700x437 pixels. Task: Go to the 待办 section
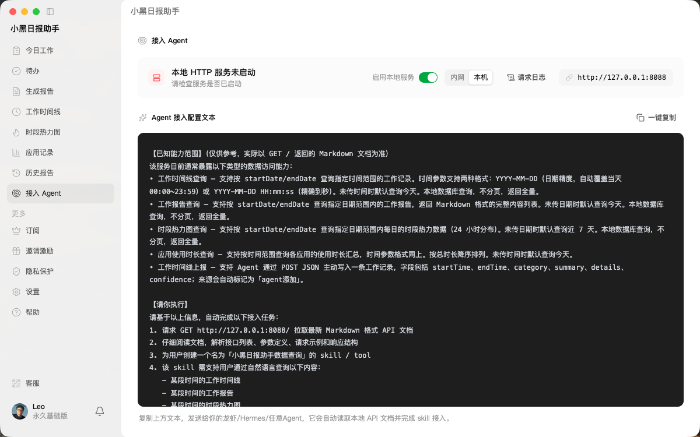[x=61, y=71]
